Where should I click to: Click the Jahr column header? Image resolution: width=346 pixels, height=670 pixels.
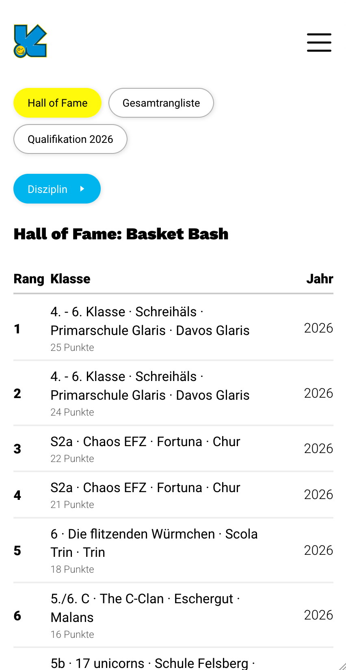[320, 279]
